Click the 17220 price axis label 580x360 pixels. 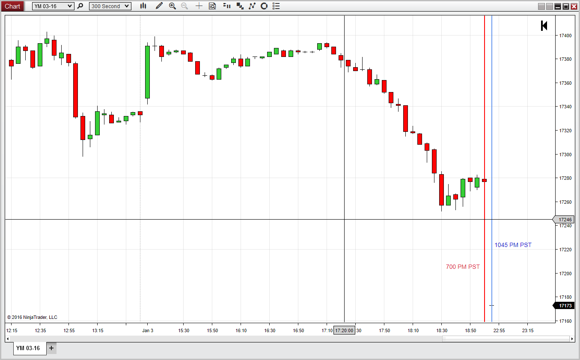[x=565, y=250]
